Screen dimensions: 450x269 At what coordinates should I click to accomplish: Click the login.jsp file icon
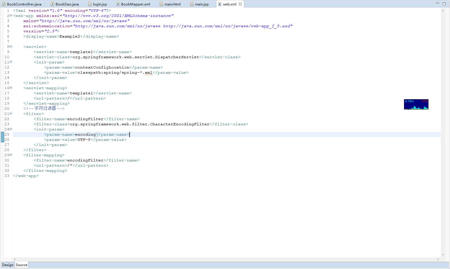tap(90, 4)
